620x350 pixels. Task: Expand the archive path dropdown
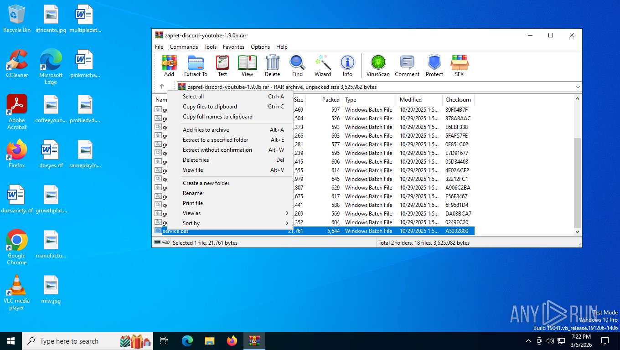pos(578,87)
